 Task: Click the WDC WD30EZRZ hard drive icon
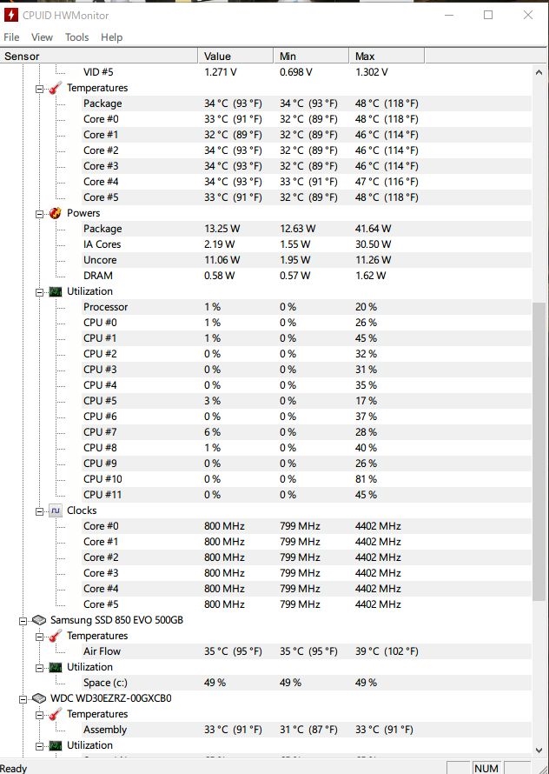pyautogui.click(x=39, y=698)
